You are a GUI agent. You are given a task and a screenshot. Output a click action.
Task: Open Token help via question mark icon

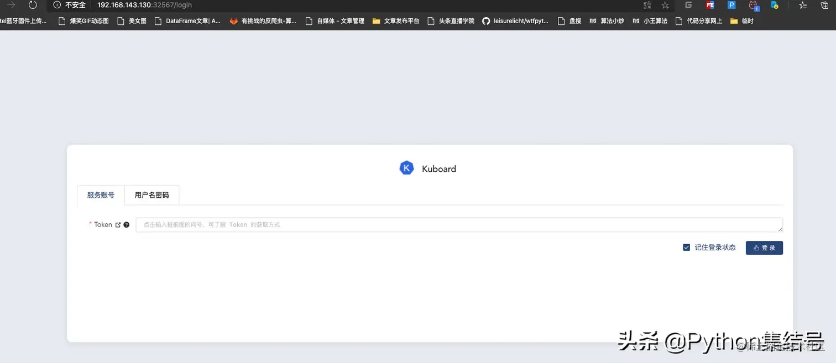[126, 224]
